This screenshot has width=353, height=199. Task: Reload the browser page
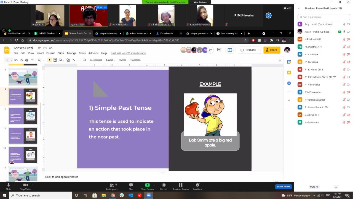[17, 40]
